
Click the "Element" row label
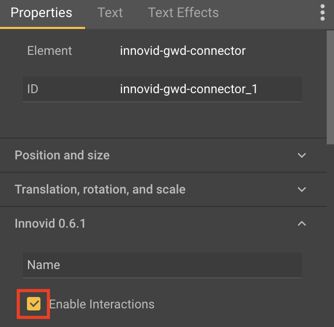(x=49, y=51)
